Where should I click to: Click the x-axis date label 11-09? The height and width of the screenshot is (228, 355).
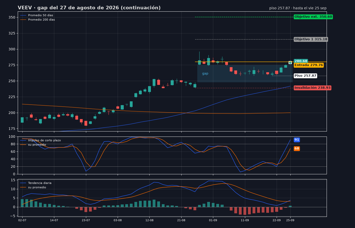click(x=245, y=220)
